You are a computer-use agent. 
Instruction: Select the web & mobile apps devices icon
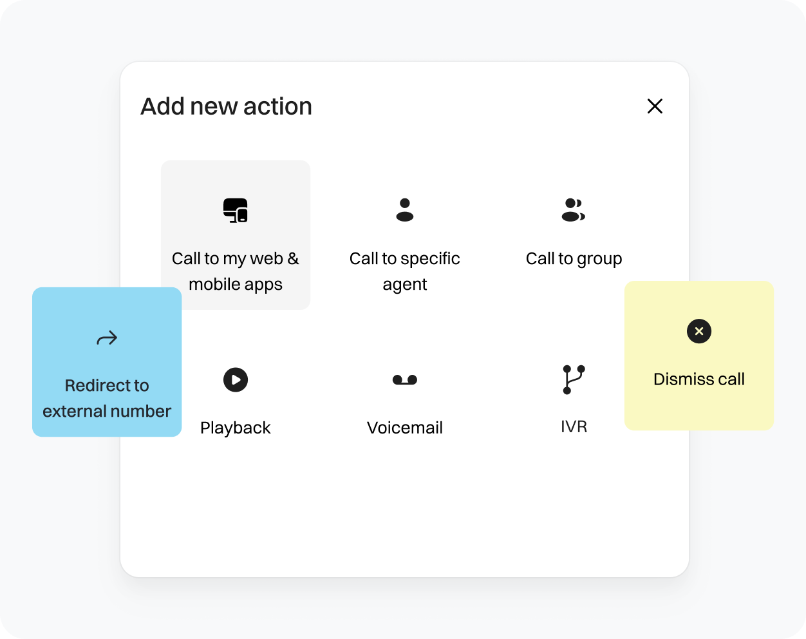236,209
